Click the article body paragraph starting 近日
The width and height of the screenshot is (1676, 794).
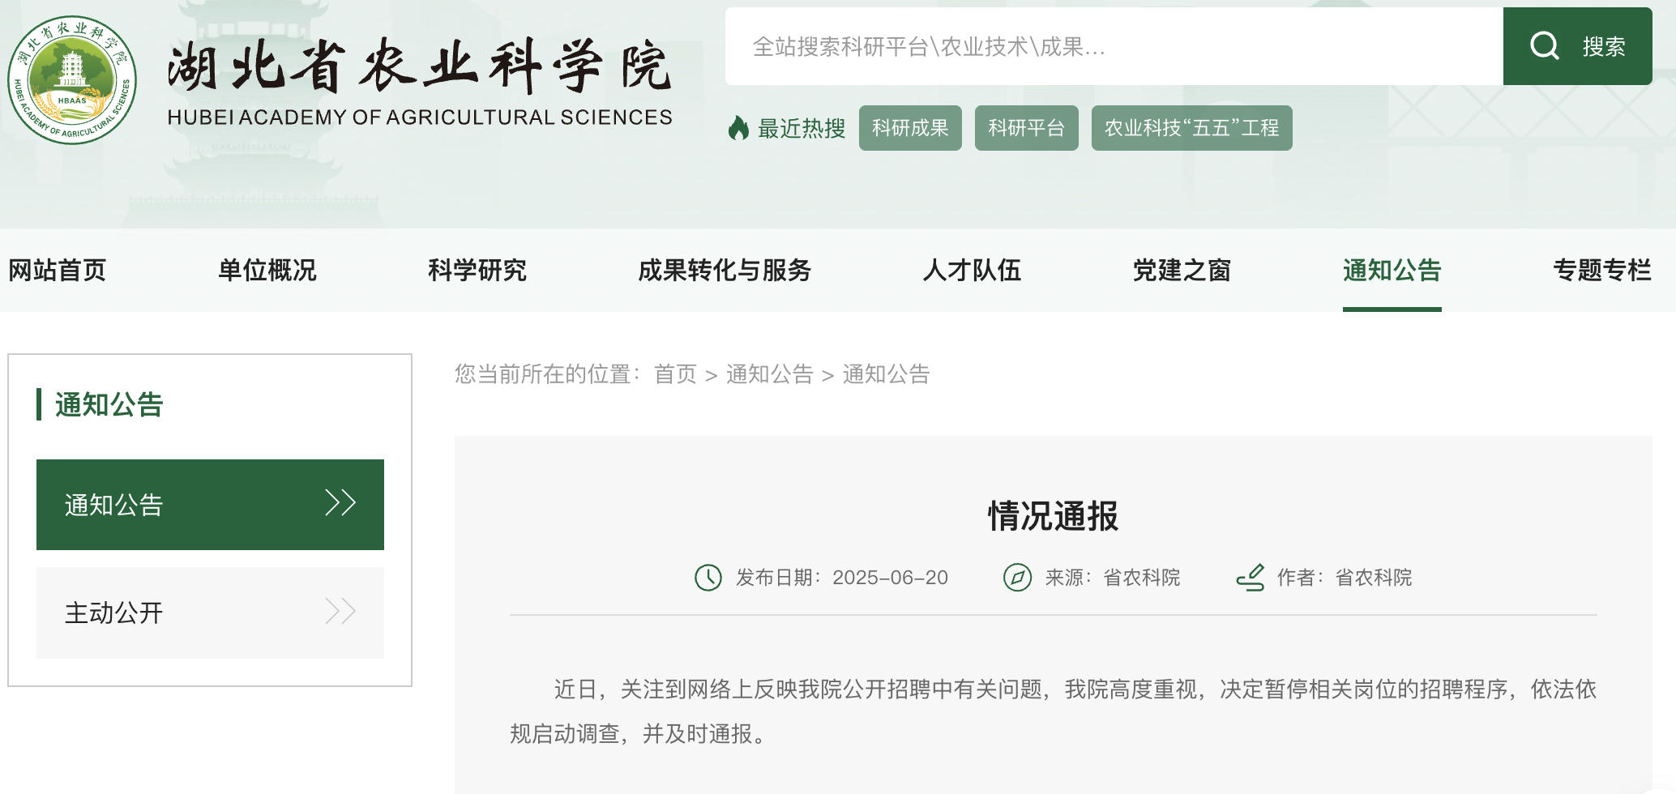[1053, 711]
